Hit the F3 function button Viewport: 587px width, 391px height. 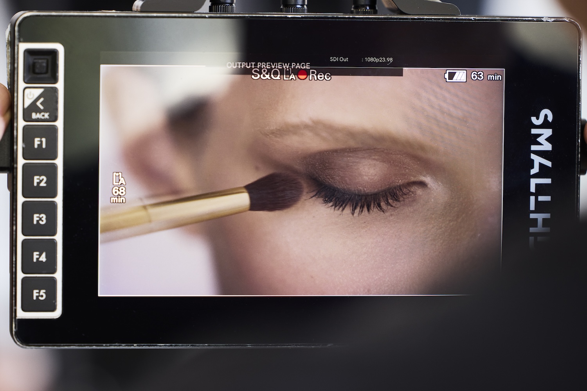(x=40, y=219)
